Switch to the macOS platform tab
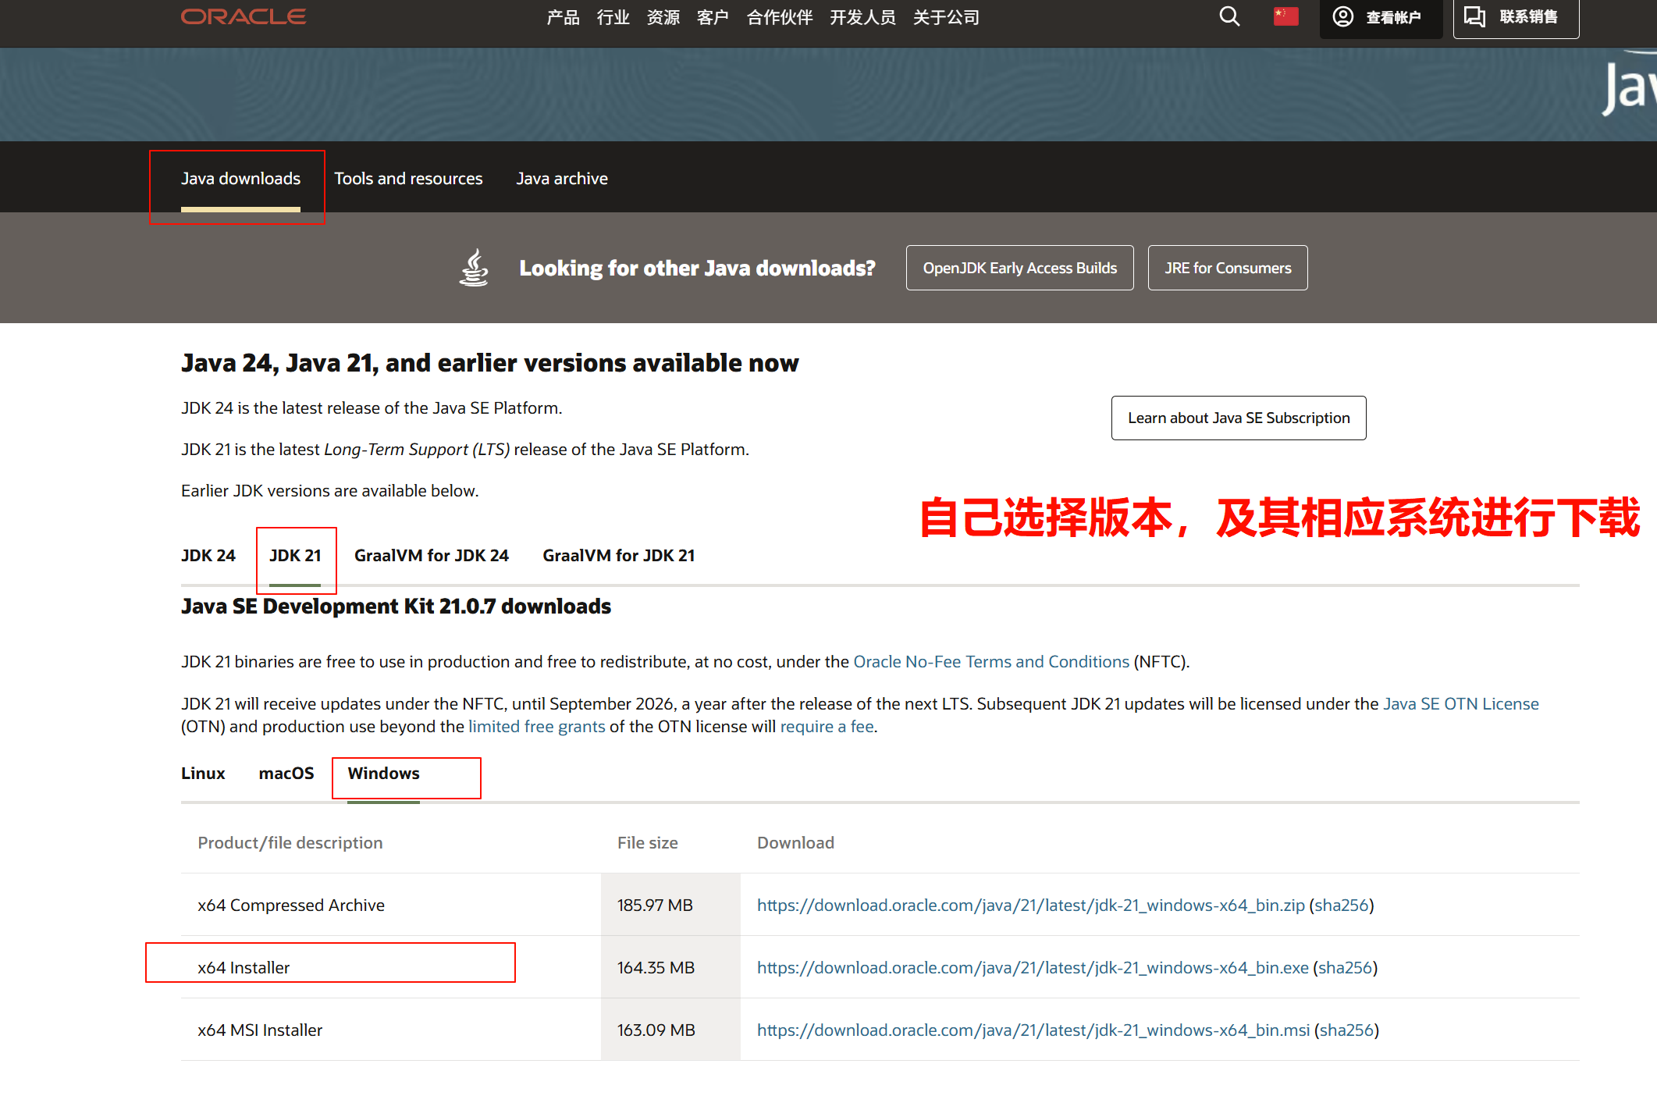Viewport: 1657px width, 1103px height. 286,774
